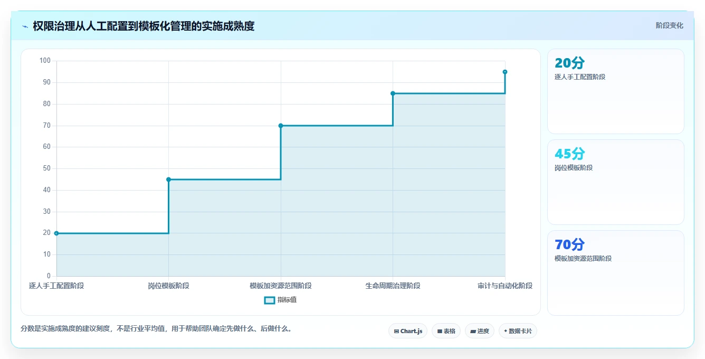The width and height of the screenshot is (705, 359).
Task: Open the 45分 stat card
Action: point(615,182)
